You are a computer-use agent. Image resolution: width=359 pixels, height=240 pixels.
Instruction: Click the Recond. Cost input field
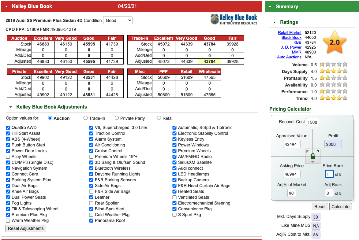(312, 122)
